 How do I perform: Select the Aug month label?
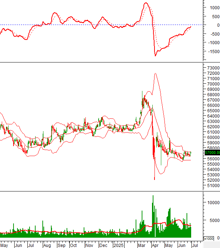pos(47,246)
